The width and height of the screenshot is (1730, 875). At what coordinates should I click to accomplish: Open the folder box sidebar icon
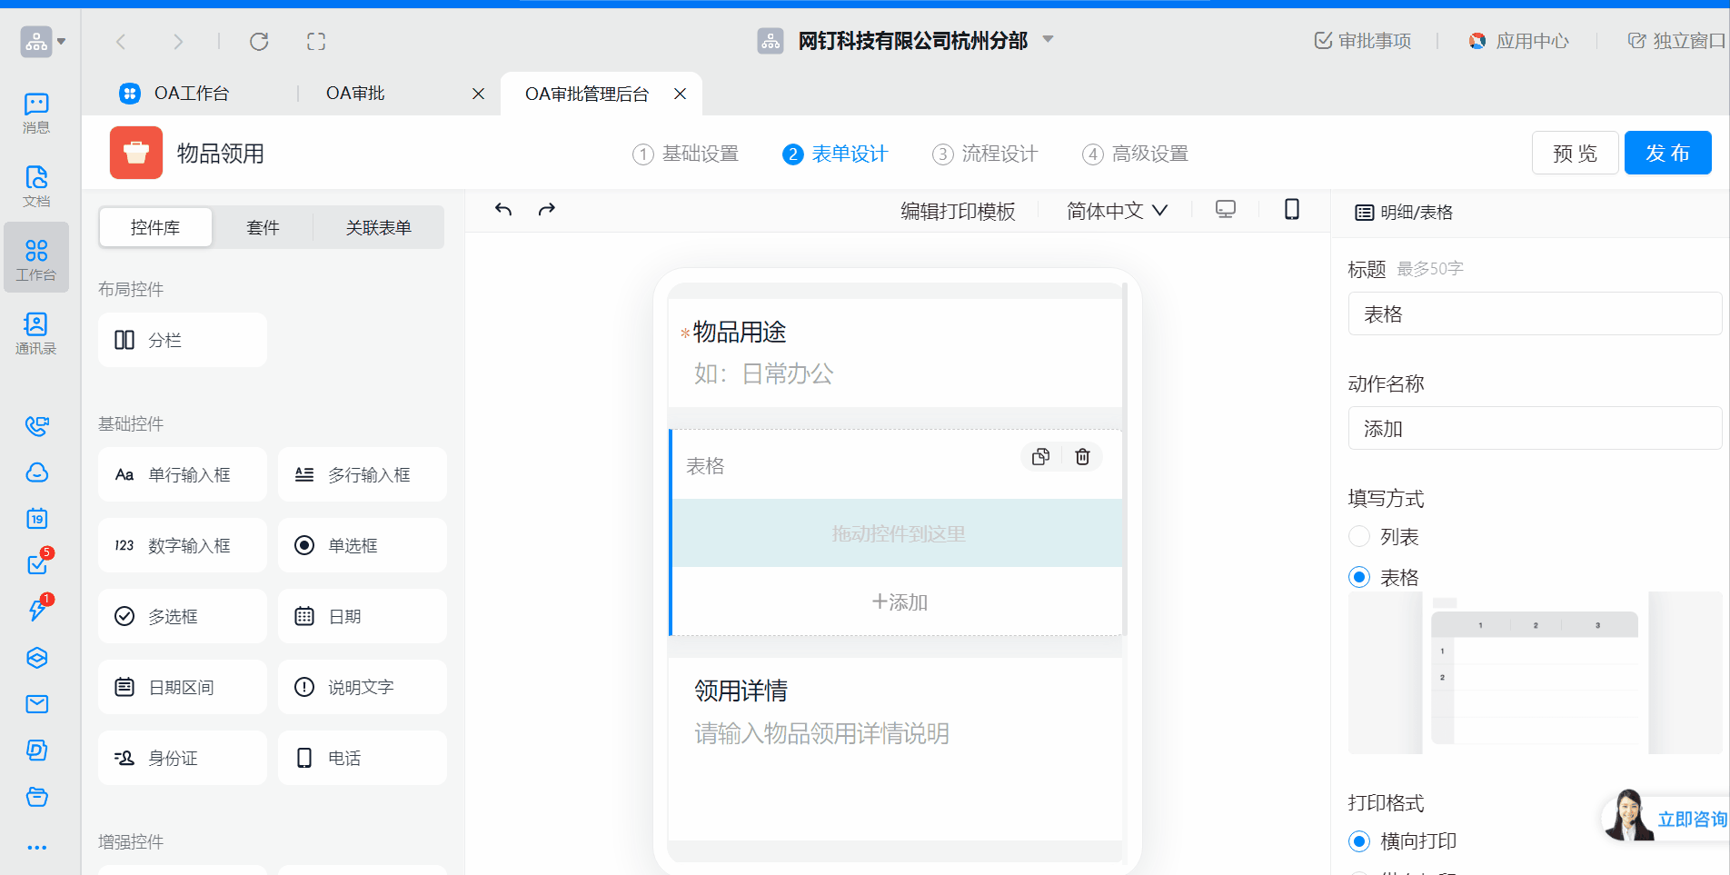(36, 797)
